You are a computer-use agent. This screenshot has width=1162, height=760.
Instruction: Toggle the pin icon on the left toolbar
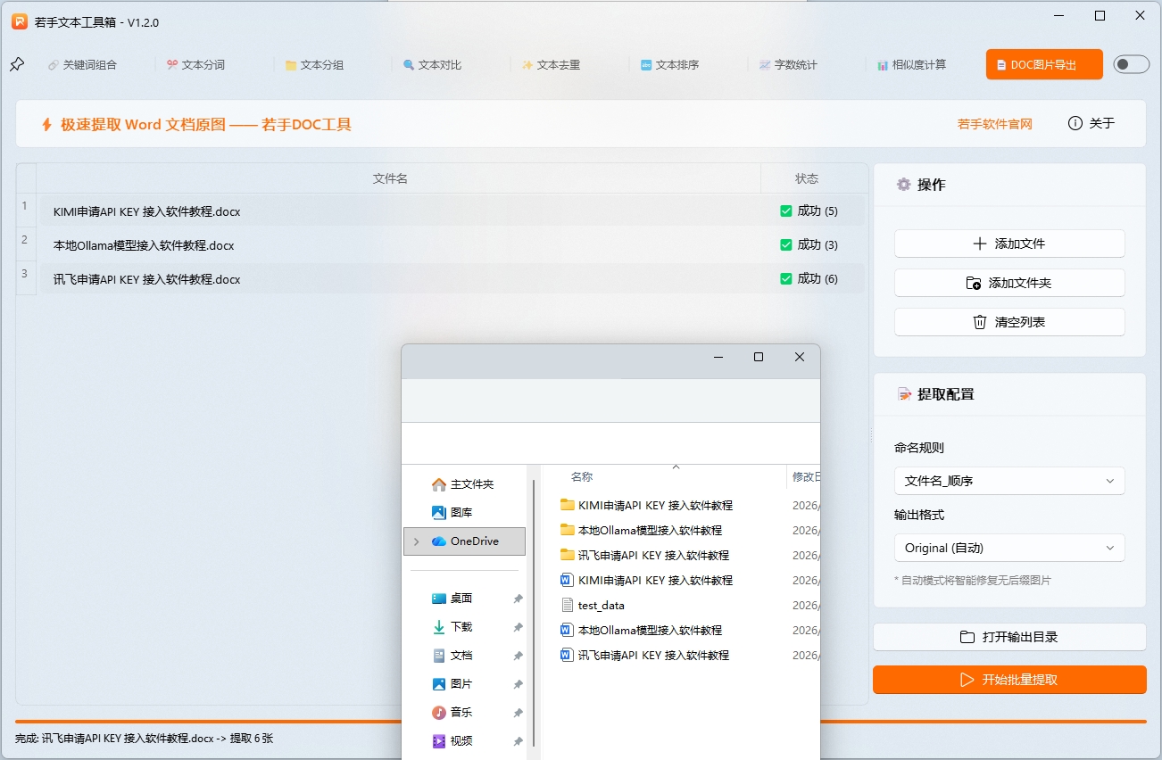[x=16, y=63]
